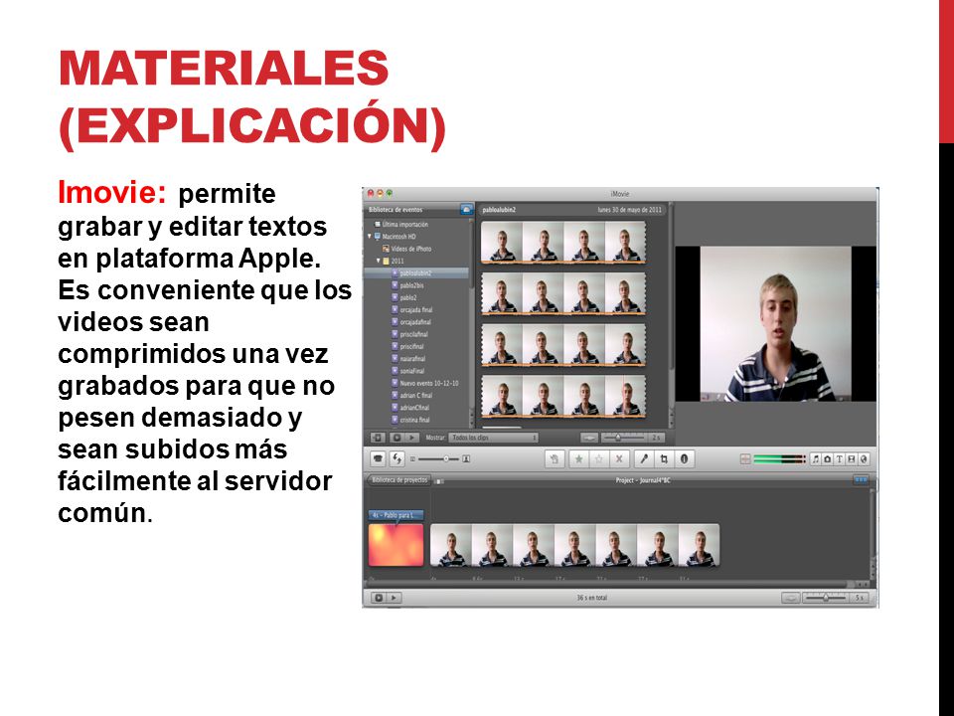The image size is (954, 716).
Task: Click the first filmstrip row of pabloalubin2
Action: click(x=563, y=243)
